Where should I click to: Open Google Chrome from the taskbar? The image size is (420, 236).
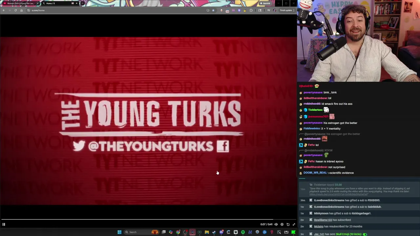click(x=178, y=232)
